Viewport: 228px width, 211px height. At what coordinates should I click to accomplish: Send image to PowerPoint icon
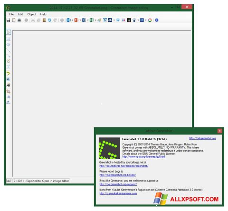click(x=76, y=20)
